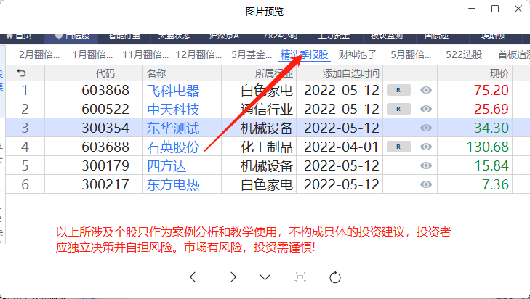Screen dimensions: 530x299
Task: Toggle the eye icon for 东方电热
Action: [x=426, y=184]
